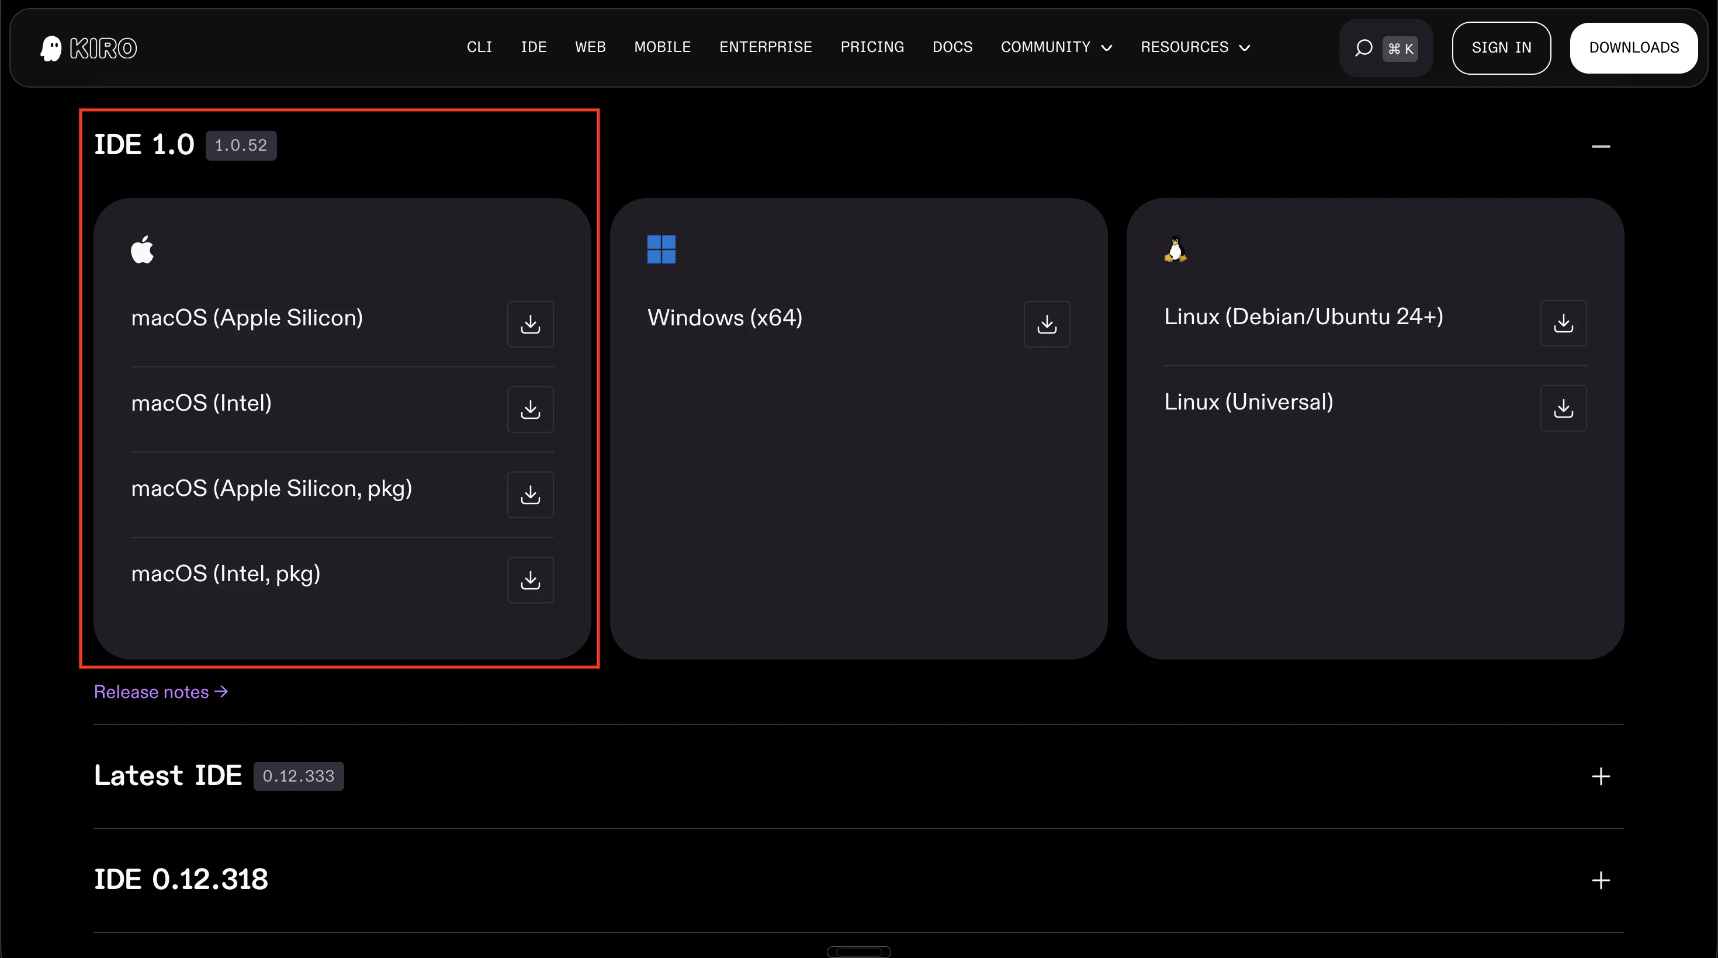Image resolution: width=1718 pixels, height=958 pixels.
Task: Click the "macOS (Intel, pkg)" label
Action: (x=226, y=574)
